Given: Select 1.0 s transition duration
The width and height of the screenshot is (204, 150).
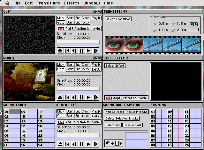Looking at the screenshot, I should (155, 30).
